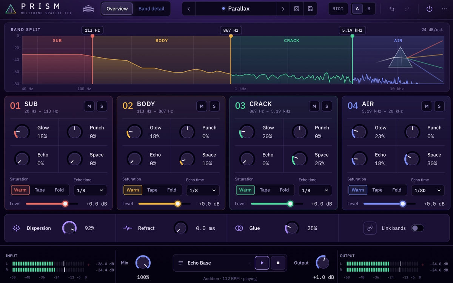453x283 pixels.
Task: Click the AIR band Echo knob
Action: tap(359, 159)
